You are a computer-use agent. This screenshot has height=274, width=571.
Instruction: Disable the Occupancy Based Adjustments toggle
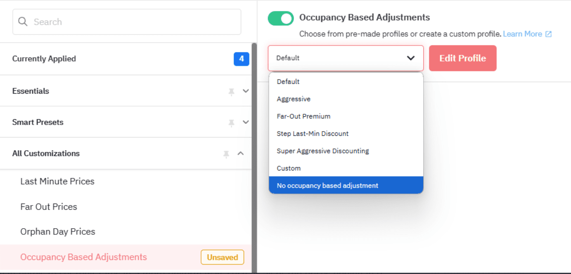pyautogui.click(x=280, y=18)
